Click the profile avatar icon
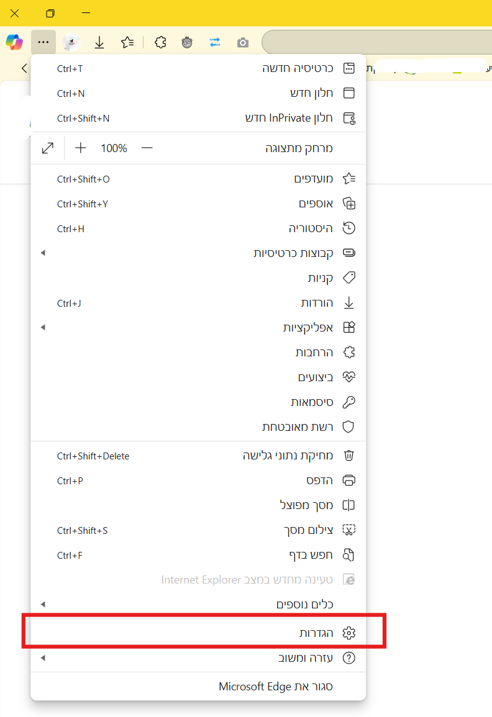 pyautogui.click(x=71, y=42)
